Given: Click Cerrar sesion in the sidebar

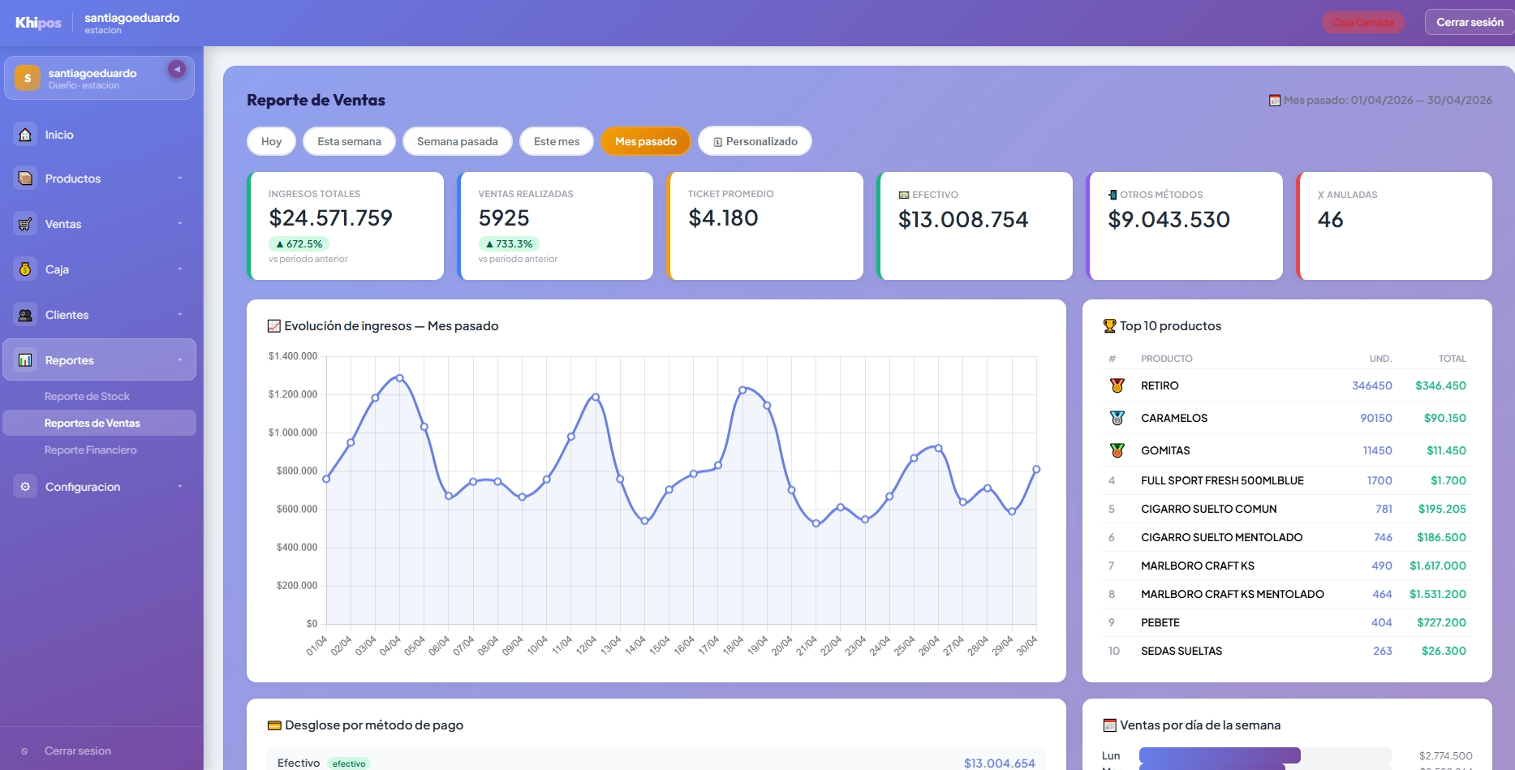Looking at the screenshot, I should click(x=78, y=751).
